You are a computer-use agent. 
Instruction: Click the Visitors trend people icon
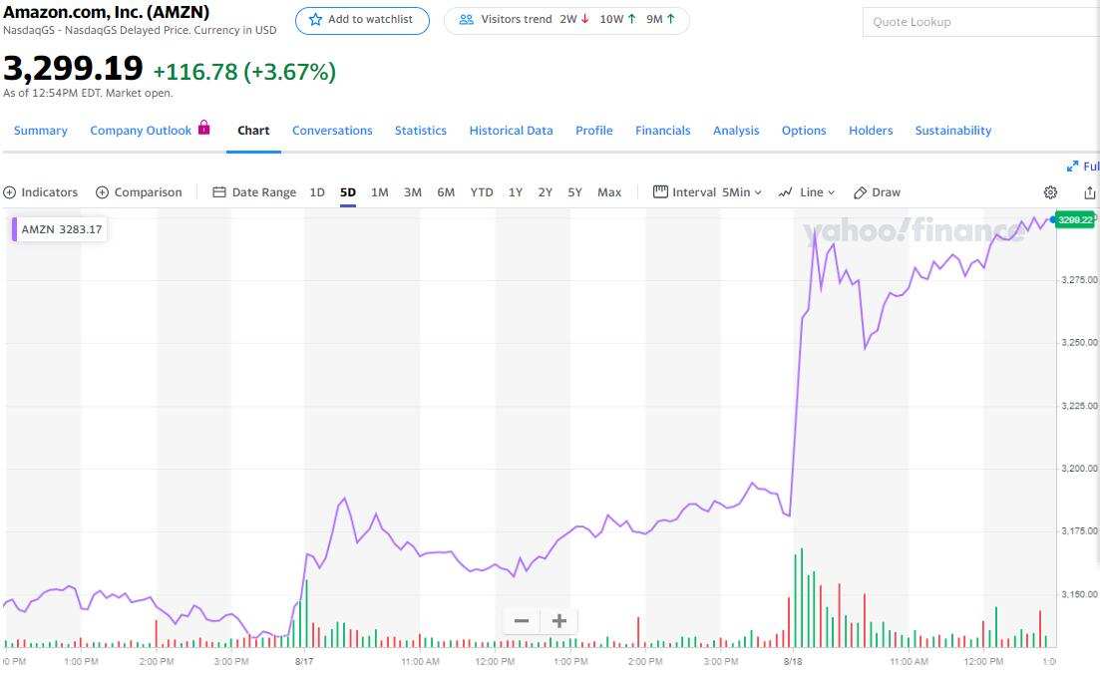click(x=466, y=20)
